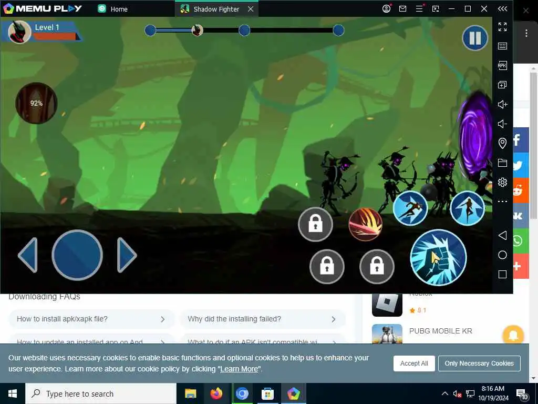Tap the locked skill next to slash skill

point(315,224)
